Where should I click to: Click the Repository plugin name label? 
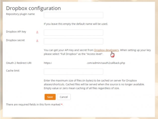[20, 14]
